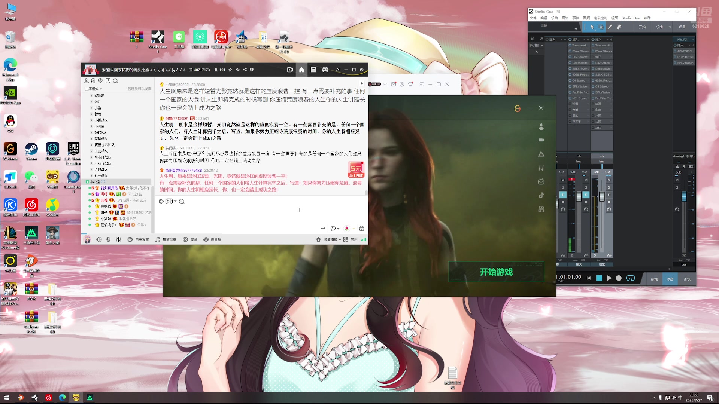
Task: Click the 语音包 button in YY
Action: point(212,239)
